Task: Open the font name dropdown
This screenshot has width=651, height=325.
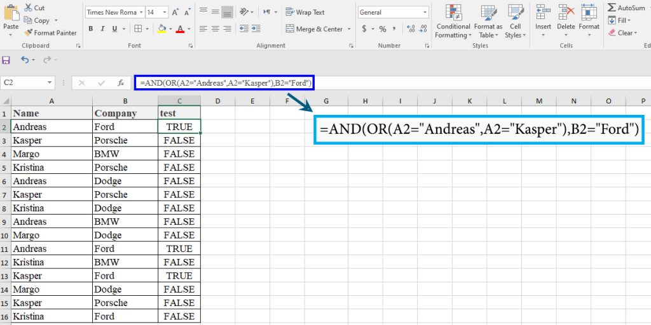Action: tap(141, 13)
